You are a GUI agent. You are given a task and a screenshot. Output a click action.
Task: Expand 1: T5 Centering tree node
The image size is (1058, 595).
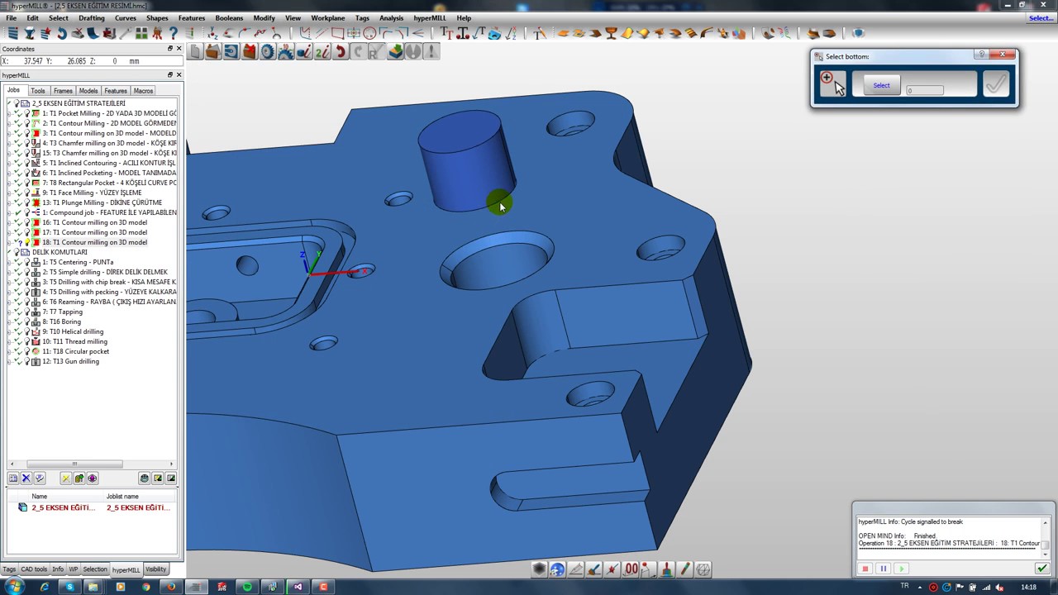(11, 262)
